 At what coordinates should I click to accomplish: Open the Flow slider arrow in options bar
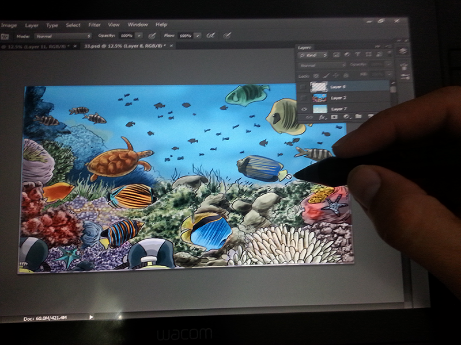(198, 36)
